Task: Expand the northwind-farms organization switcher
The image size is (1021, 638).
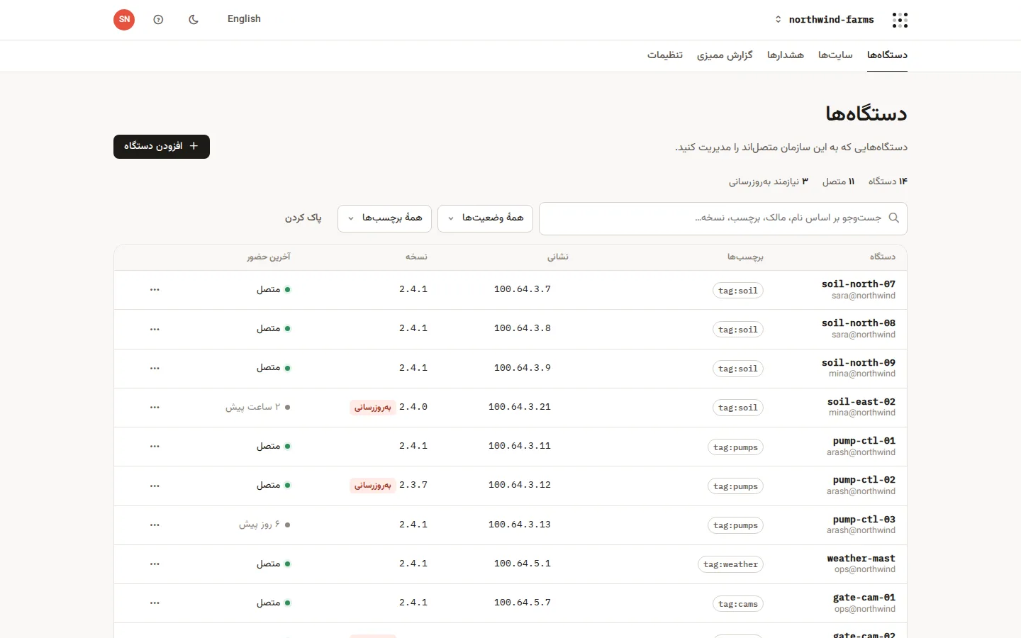Action: coord(825,20)
